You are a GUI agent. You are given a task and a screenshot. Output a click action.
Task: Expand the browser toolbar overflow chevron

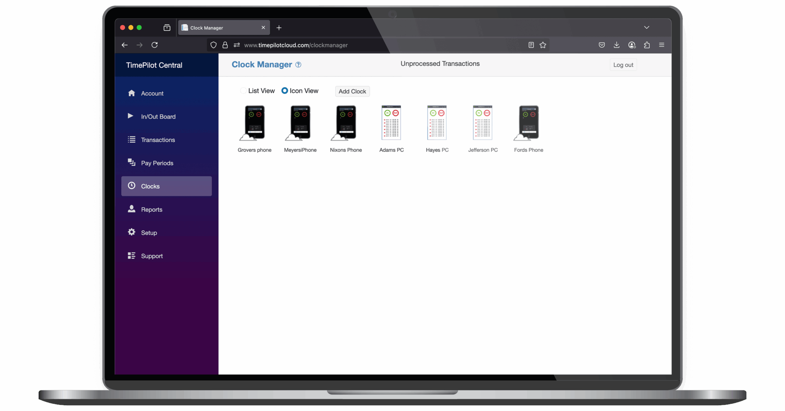(647, 27)
